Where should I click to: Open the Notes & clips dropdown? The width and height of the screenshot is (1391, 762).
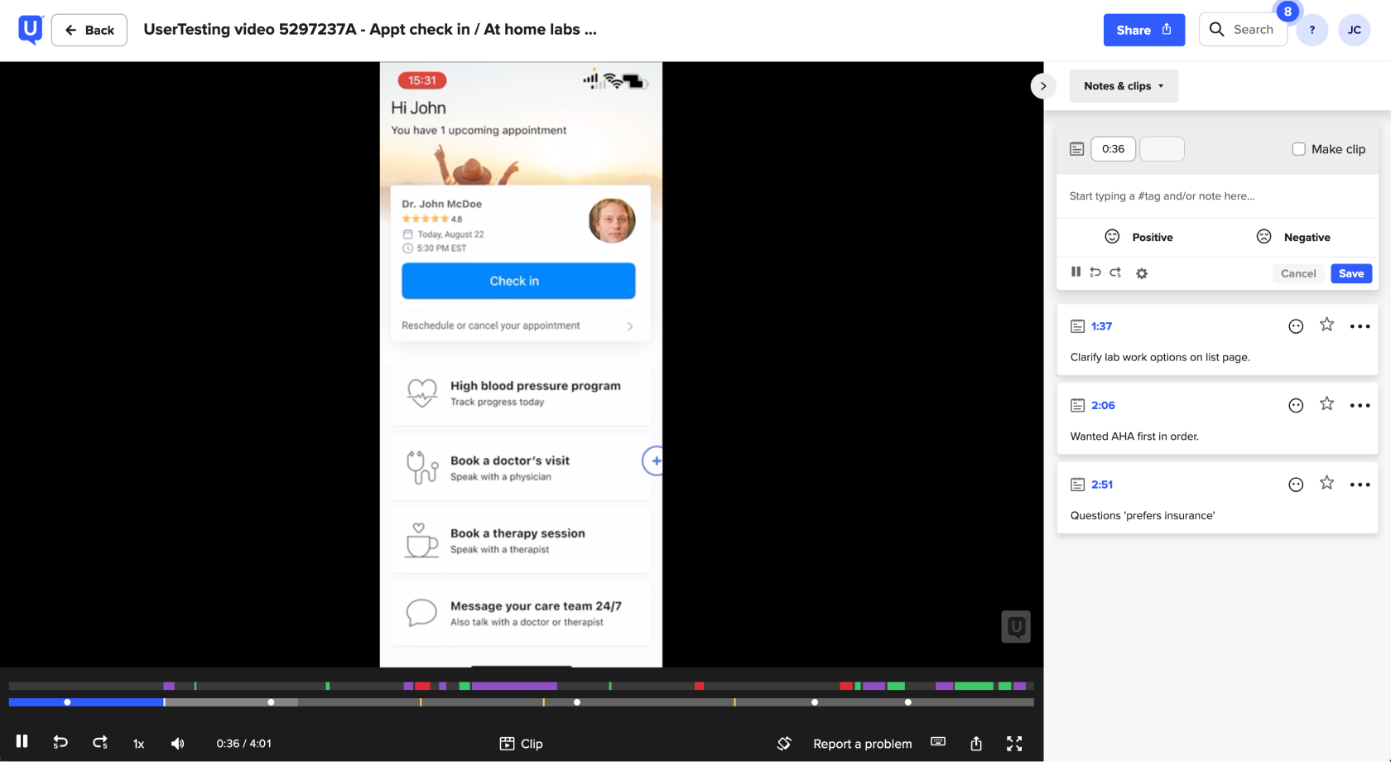1124,86
